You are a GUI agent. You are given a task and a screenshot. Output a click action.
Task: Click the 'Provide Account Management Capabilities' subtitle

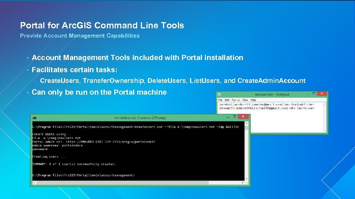pyautogui.click(x=80, y=36)
